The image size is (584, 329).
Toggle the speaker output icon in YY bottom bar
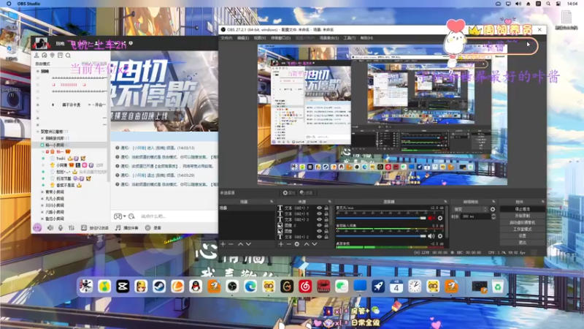[x=50, y=227]
